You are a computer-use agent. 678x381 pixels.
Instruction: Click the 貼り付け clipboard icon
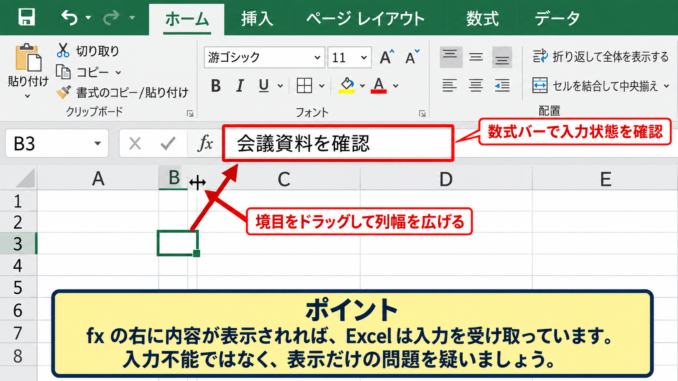28,58
